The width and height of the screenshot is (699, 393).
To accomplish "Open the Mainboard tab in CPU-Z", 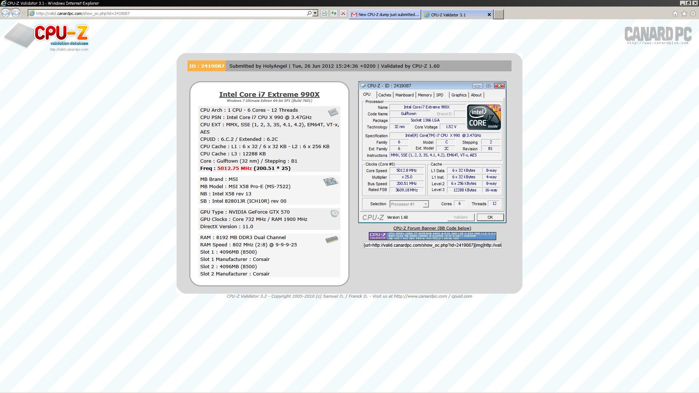I will coord(404,95).
